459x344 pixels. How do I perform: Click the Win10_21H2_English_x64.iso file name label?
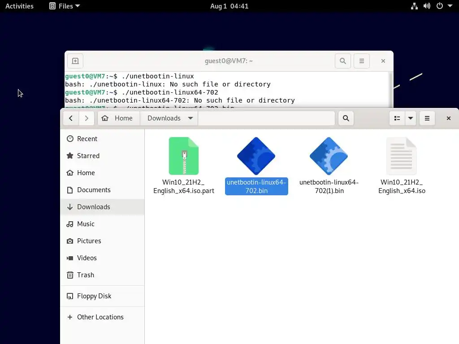coord(402,186)
